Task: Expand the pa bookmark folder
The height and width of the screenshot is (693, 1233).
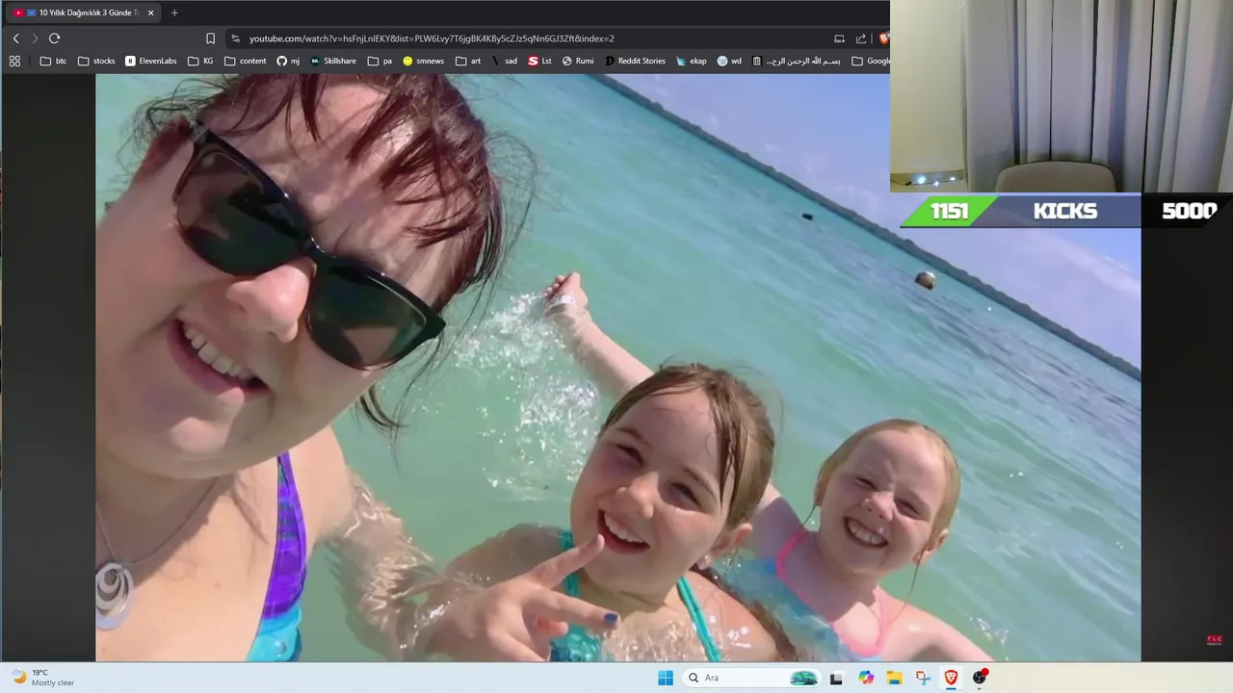Action: (x=380, y=61)
